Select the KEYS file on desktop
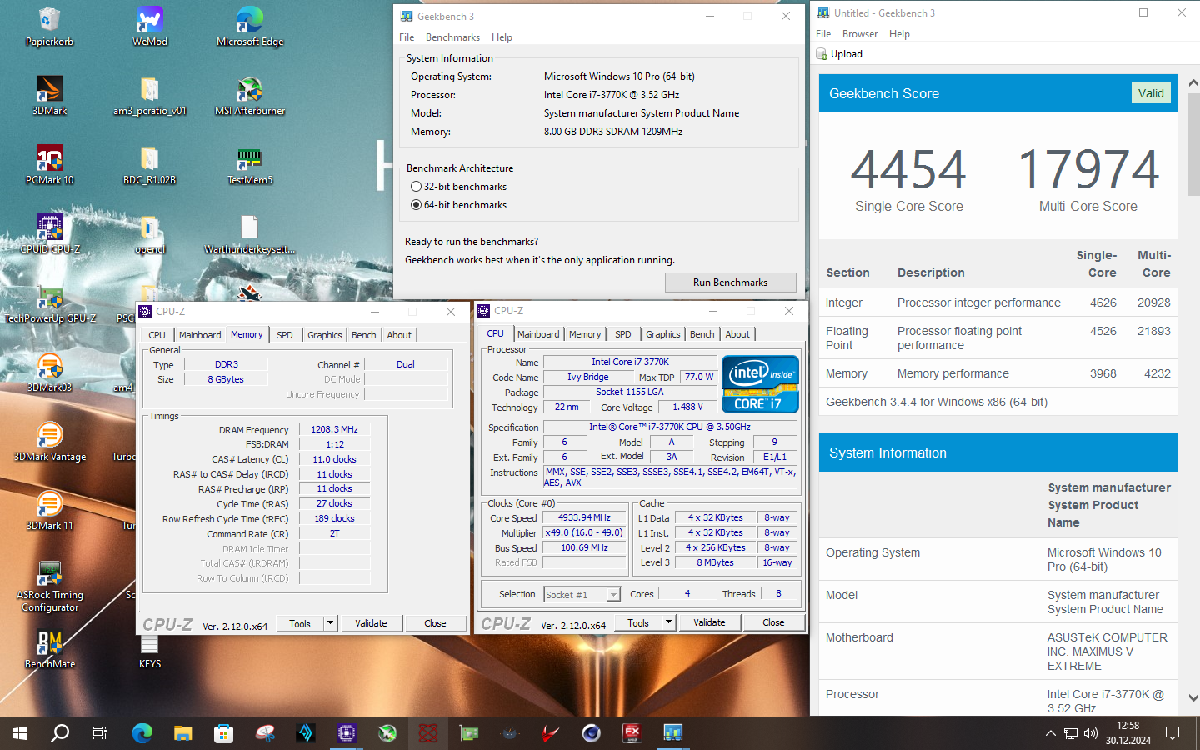Viewport: 1200px width, 750px height. pos(150,651)
